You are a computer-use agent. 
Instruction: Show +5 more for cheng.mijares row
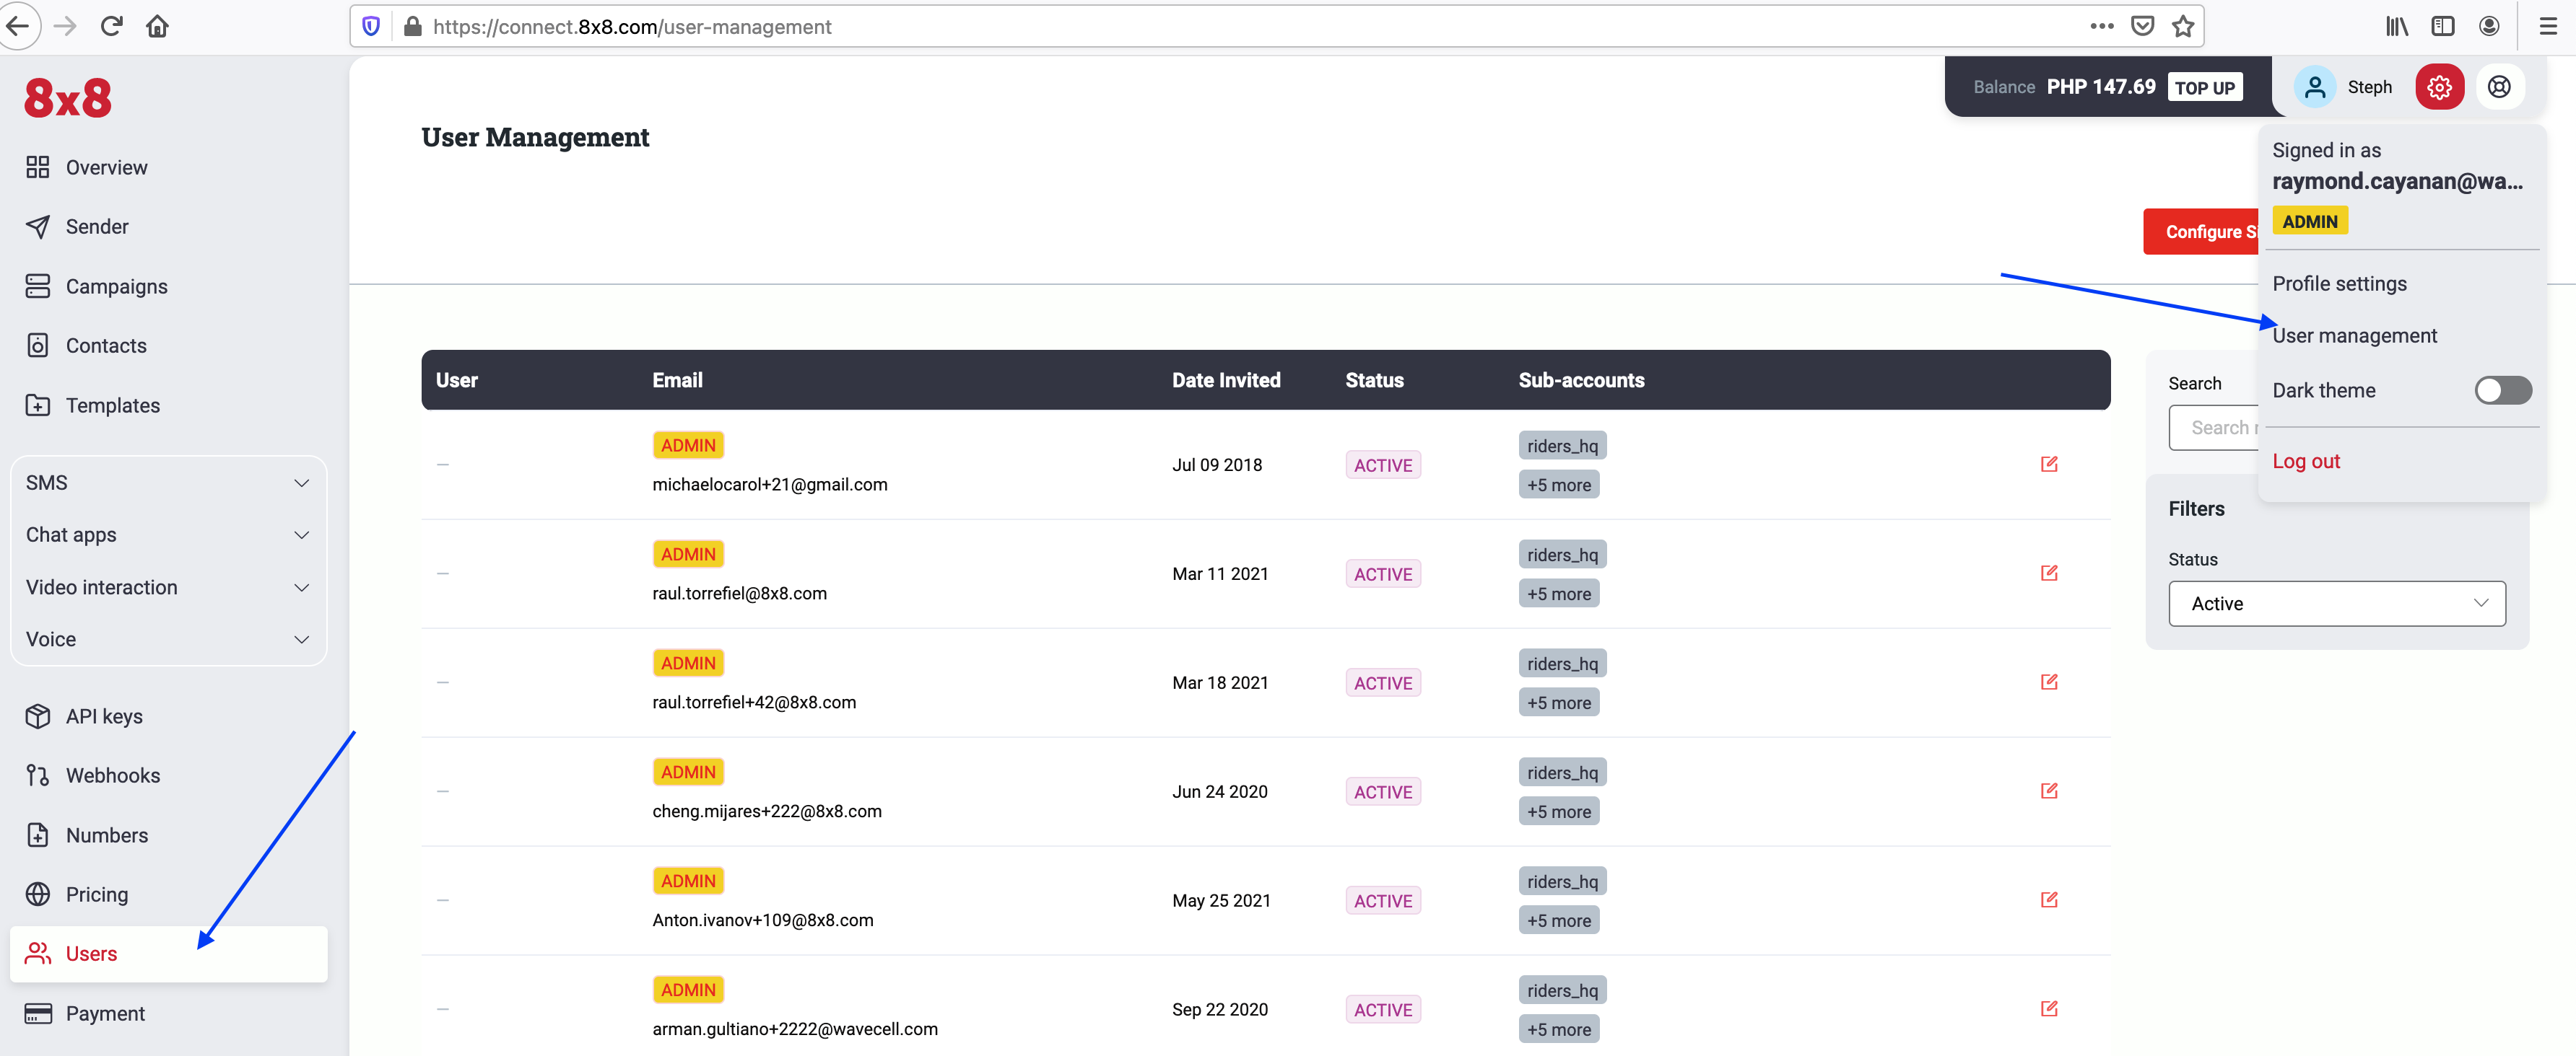click(1559, 811)
